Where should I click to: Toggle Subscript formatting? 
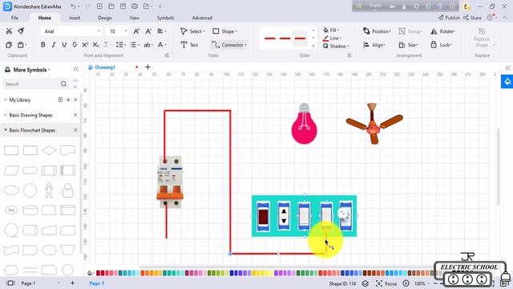pyautogui.click(x=95, y=45)
